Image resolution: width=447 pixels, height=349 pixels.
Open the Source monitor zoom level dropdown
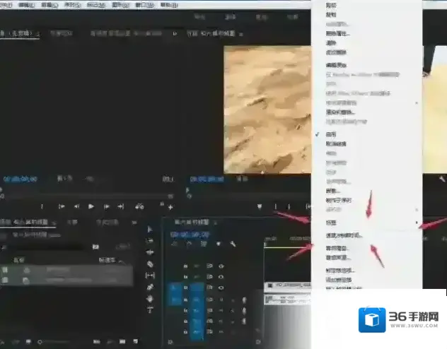pos(64,179)
